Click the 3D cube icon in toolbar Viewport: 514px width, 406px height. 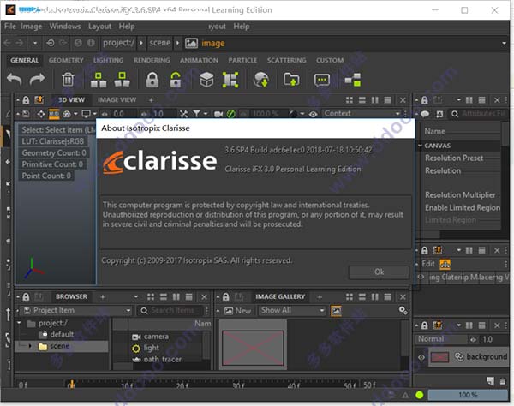(206, 80)
